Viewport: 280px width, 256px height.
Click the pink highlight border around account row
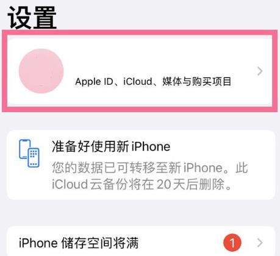pos(140,32)
